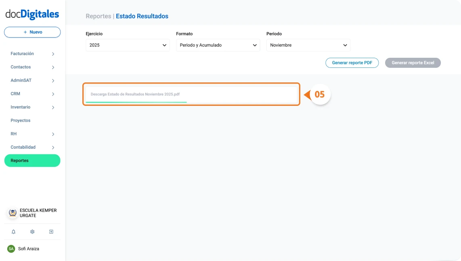Select Proyectos in the sidebar
Screen dimensions: 461x261
tap(21, 120)
